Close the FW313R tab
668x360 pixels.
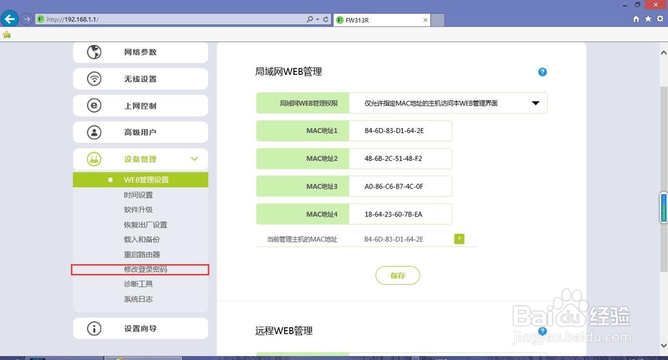pos(425,20)
